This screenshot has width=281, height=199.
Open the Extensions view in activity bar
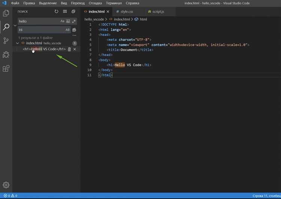tap(6, 69)
